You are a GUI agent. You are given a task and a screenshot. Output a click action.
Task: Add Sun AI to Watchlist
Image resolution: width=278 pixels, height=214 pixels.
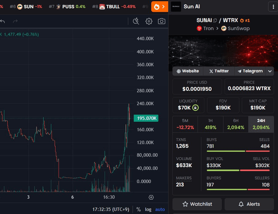point(197,204)
